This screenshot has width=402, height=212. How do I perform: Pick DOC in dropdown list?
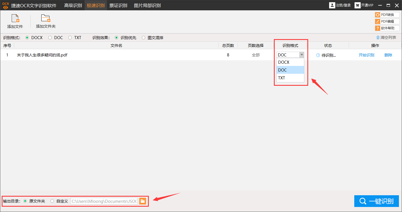click(290, 70)
